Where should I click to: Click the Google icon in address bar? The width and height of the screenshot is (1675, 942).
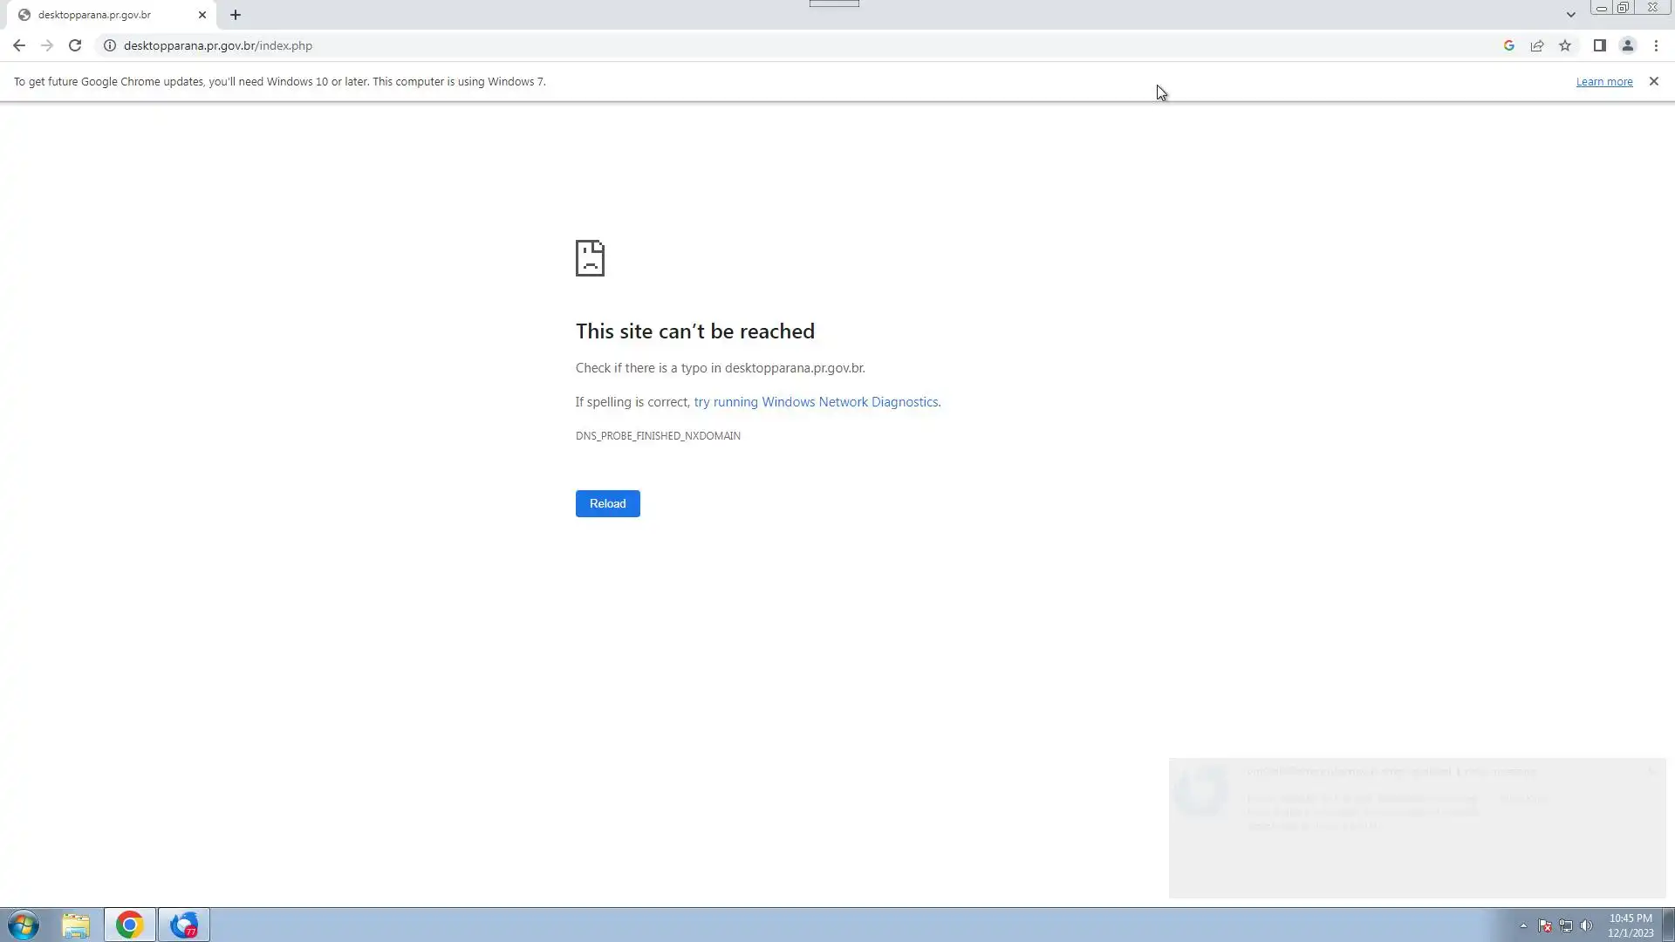(x=1508, y=45)
